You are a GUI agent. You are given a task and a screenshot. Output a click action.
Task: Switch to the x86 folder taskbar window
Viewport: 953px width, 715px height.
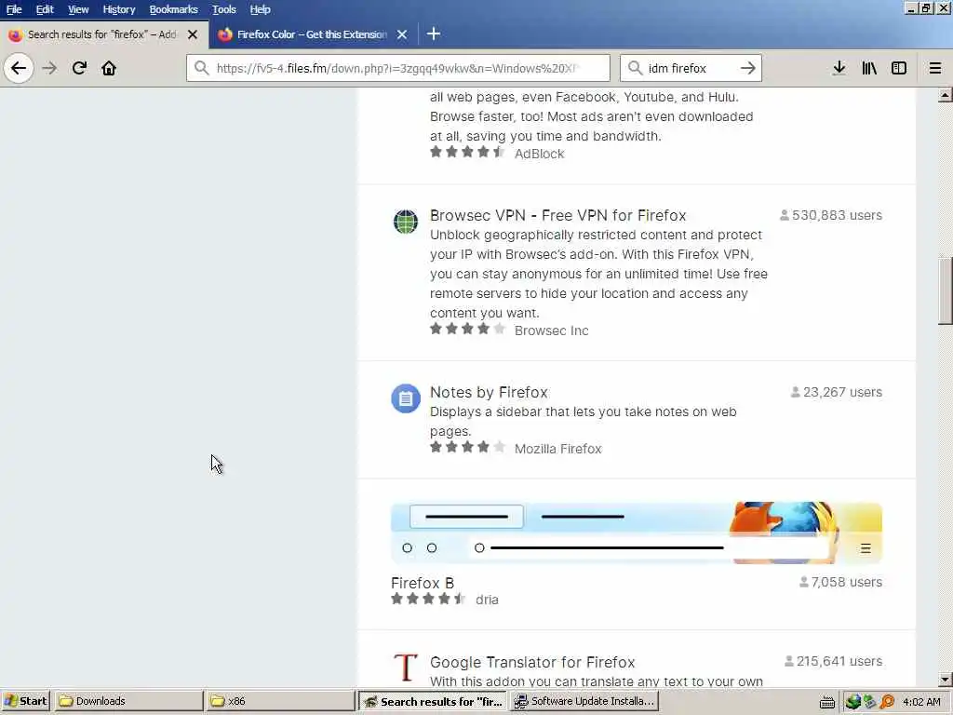pos(279,701)
